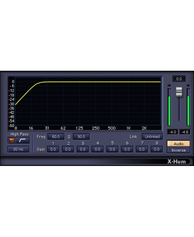
Task: Click the High Pass label
Action: click(x=20, y=134)
